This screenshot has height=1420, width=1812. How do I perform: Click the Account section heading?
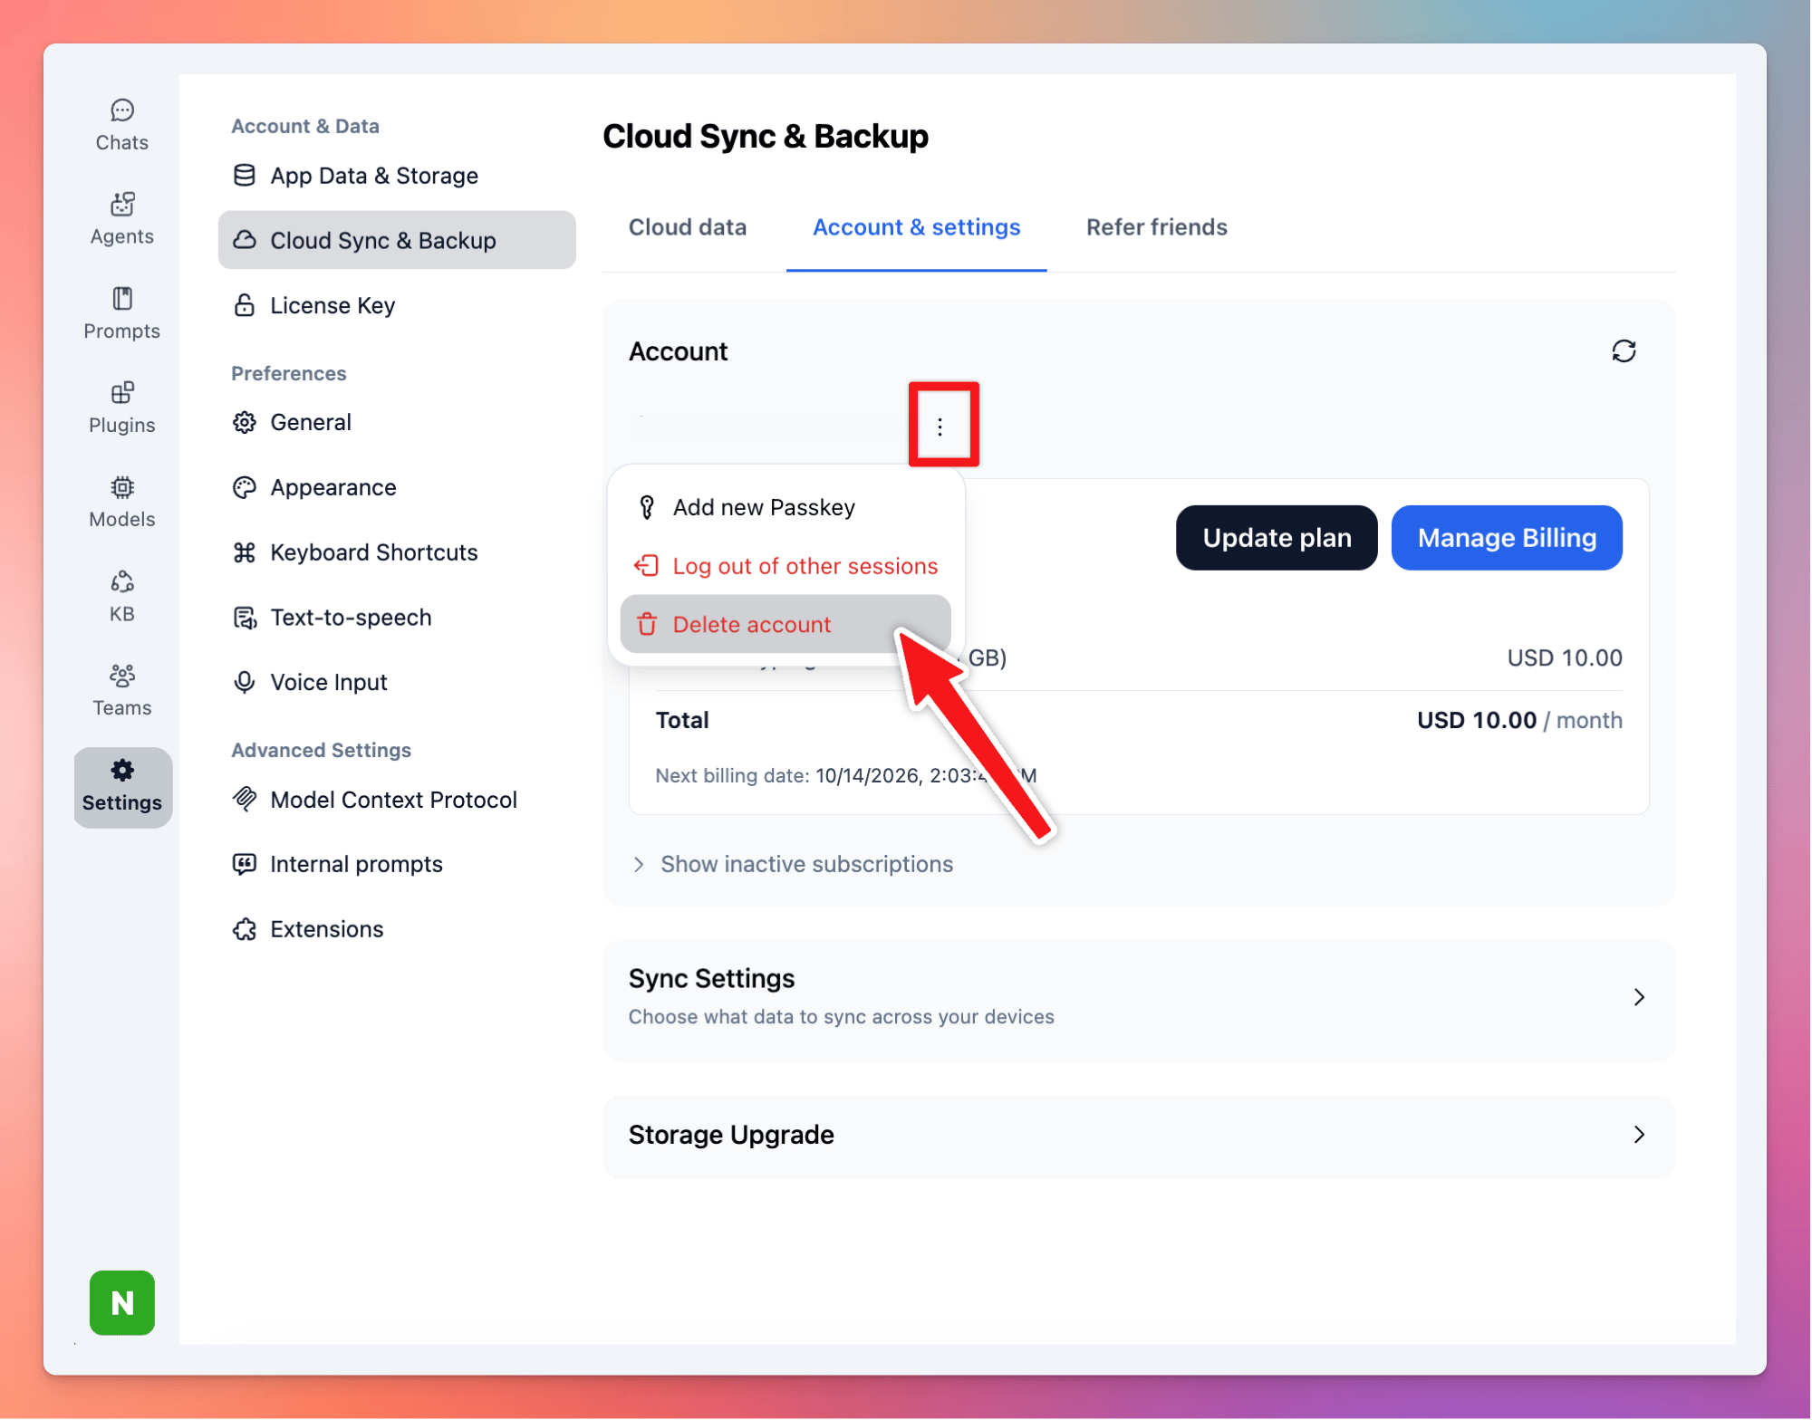pyautogui.click(x=678, y=351)
